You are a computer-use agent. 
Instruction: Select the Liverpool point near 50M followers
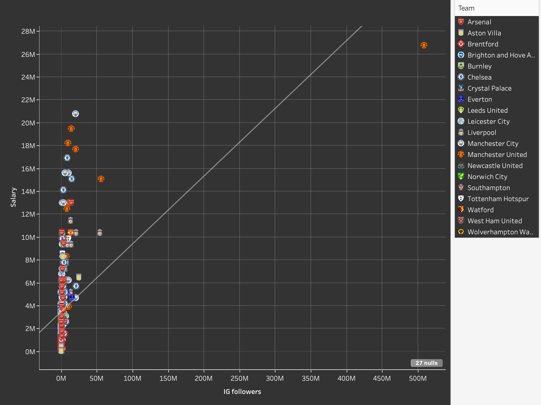(100, 233)
